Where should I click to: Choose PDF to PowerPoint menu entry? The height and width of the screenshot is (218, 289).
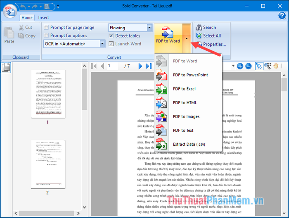(x=188, y=75)
